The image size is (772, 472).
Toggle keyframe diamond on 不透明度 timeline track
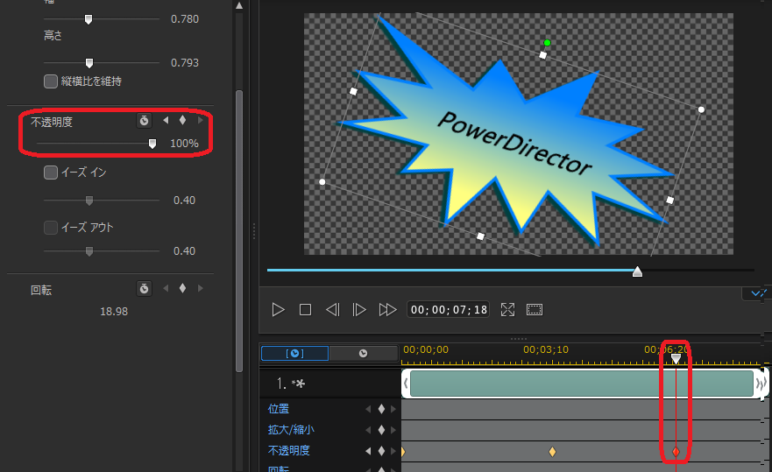tap(381, 451)
